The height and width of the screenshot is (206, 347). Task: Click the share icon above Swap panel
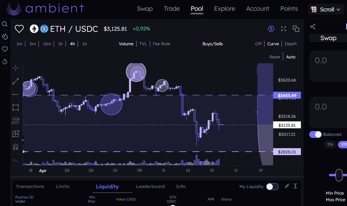click(x=313, y=27)
